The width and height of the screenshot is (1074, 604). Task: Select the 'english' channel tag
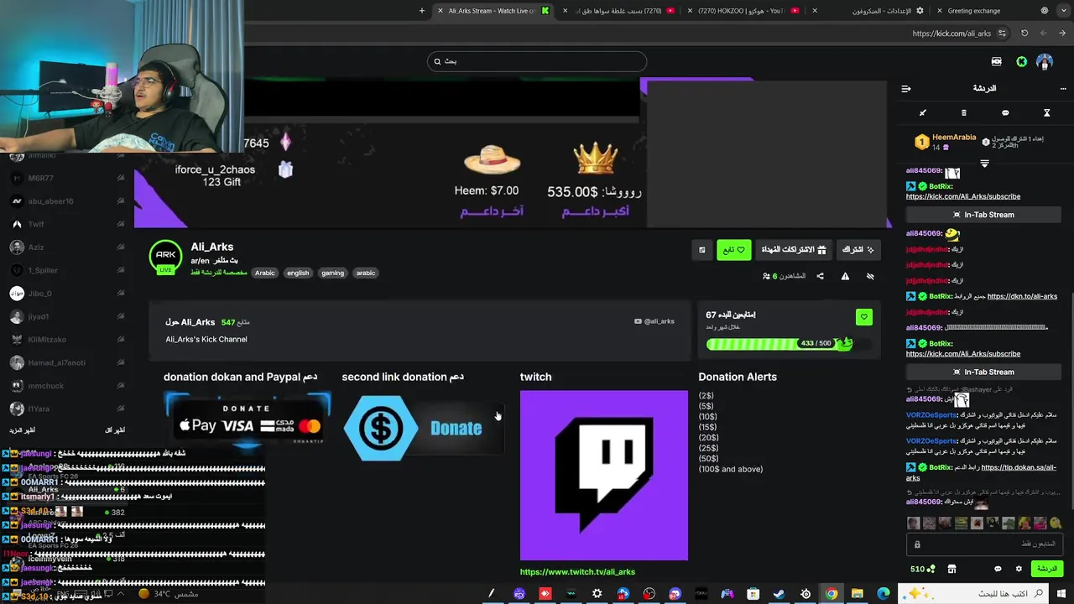(x=298, y=273)
